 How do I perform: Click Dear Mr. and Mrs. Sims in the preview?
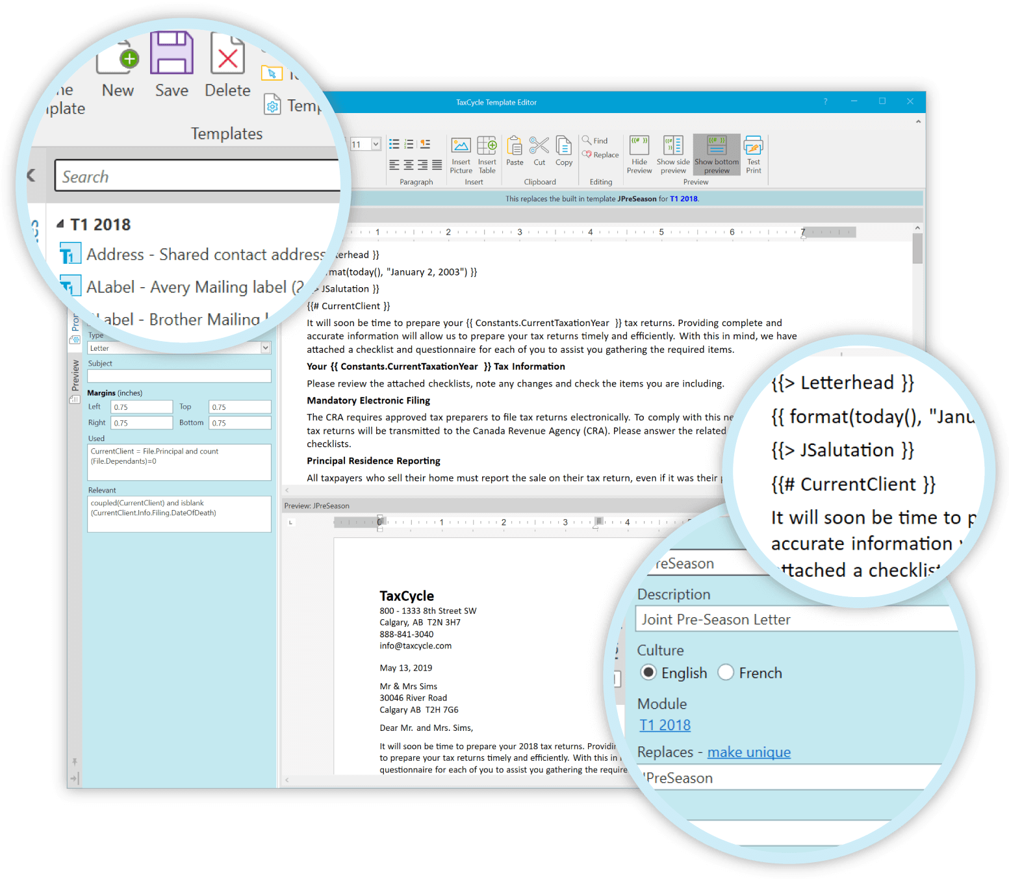point(426,728)
